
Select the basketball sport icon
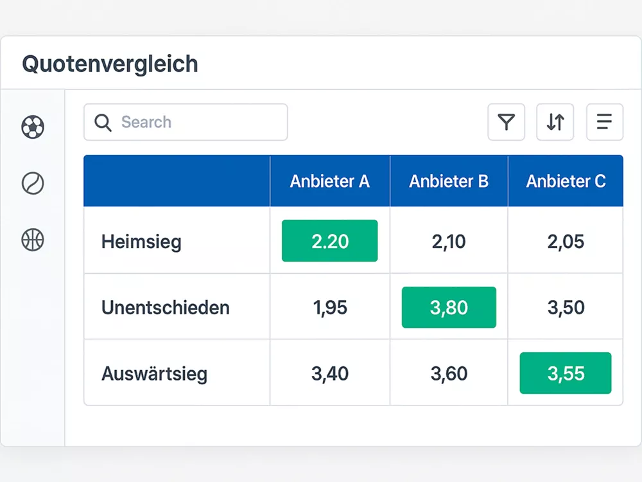point(32,240)
